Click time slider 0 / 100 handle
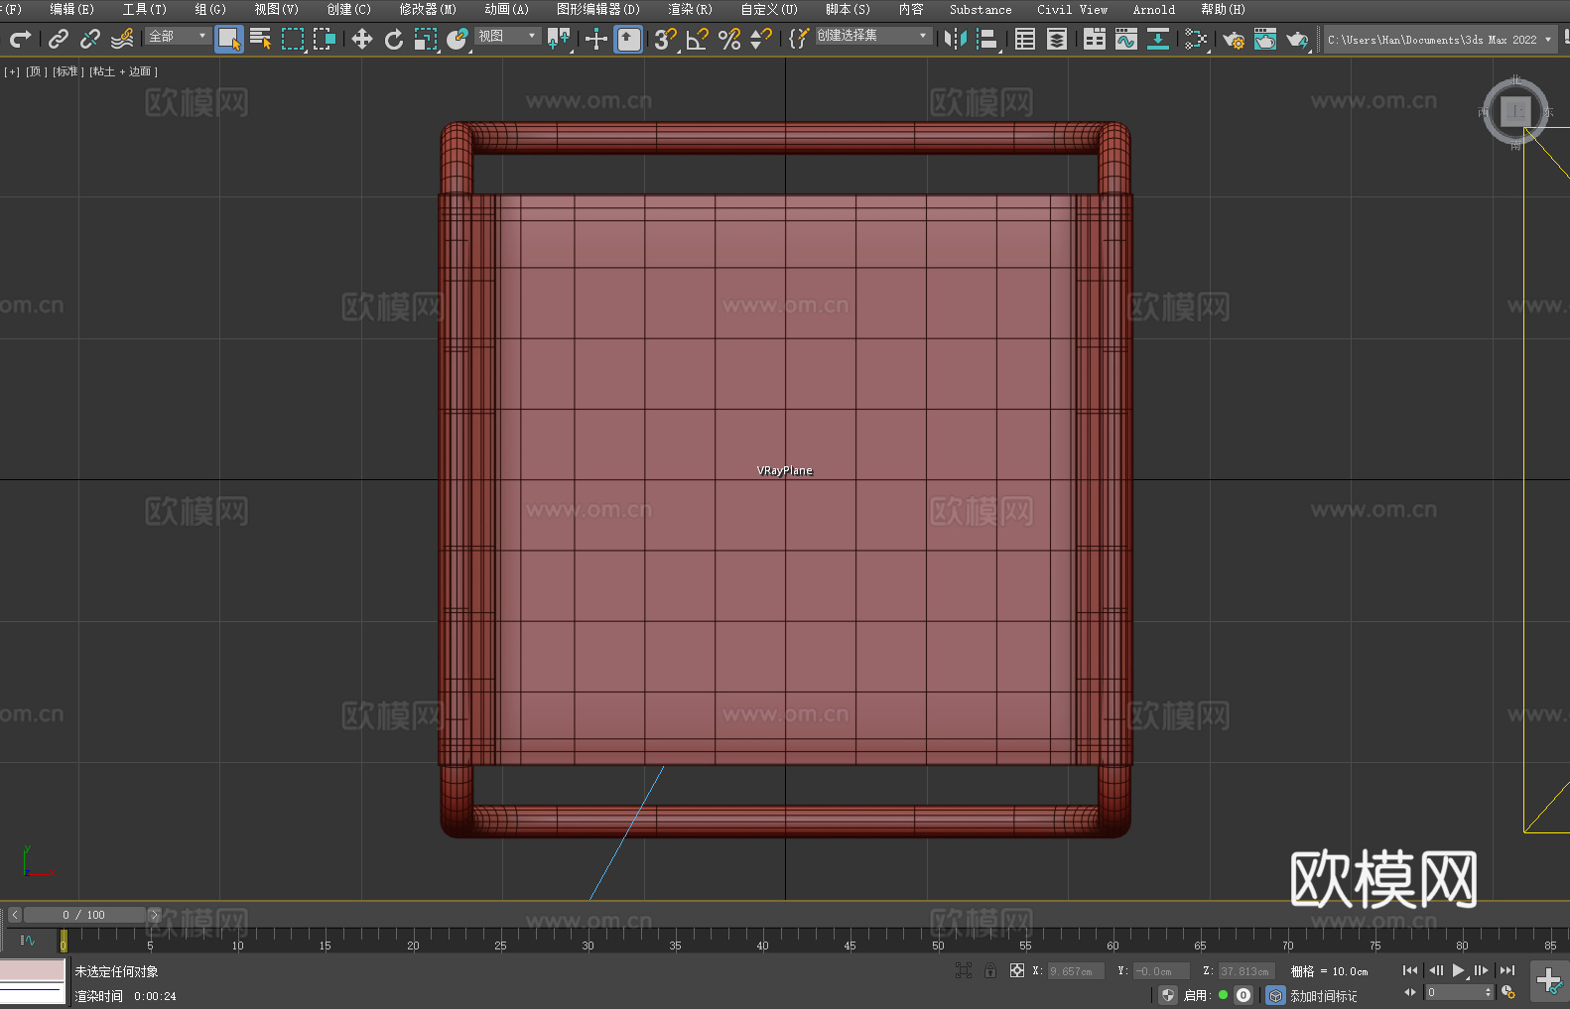 [84, 915]
